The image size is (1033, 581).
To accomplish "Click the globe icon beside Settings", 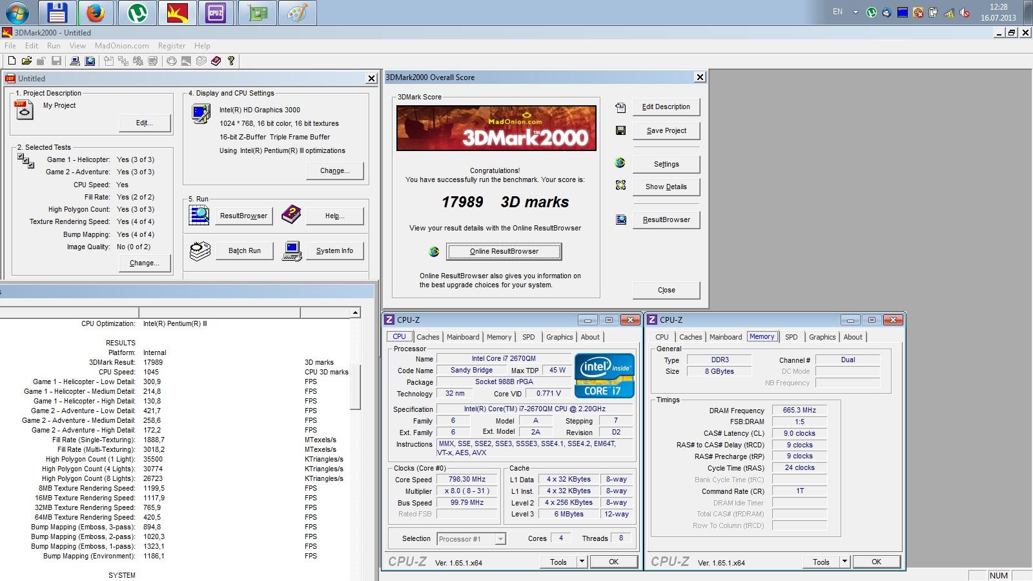I will point(620,163).
